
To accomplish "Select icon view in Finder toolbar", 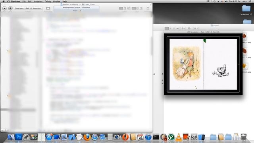I will coord(167,28).
